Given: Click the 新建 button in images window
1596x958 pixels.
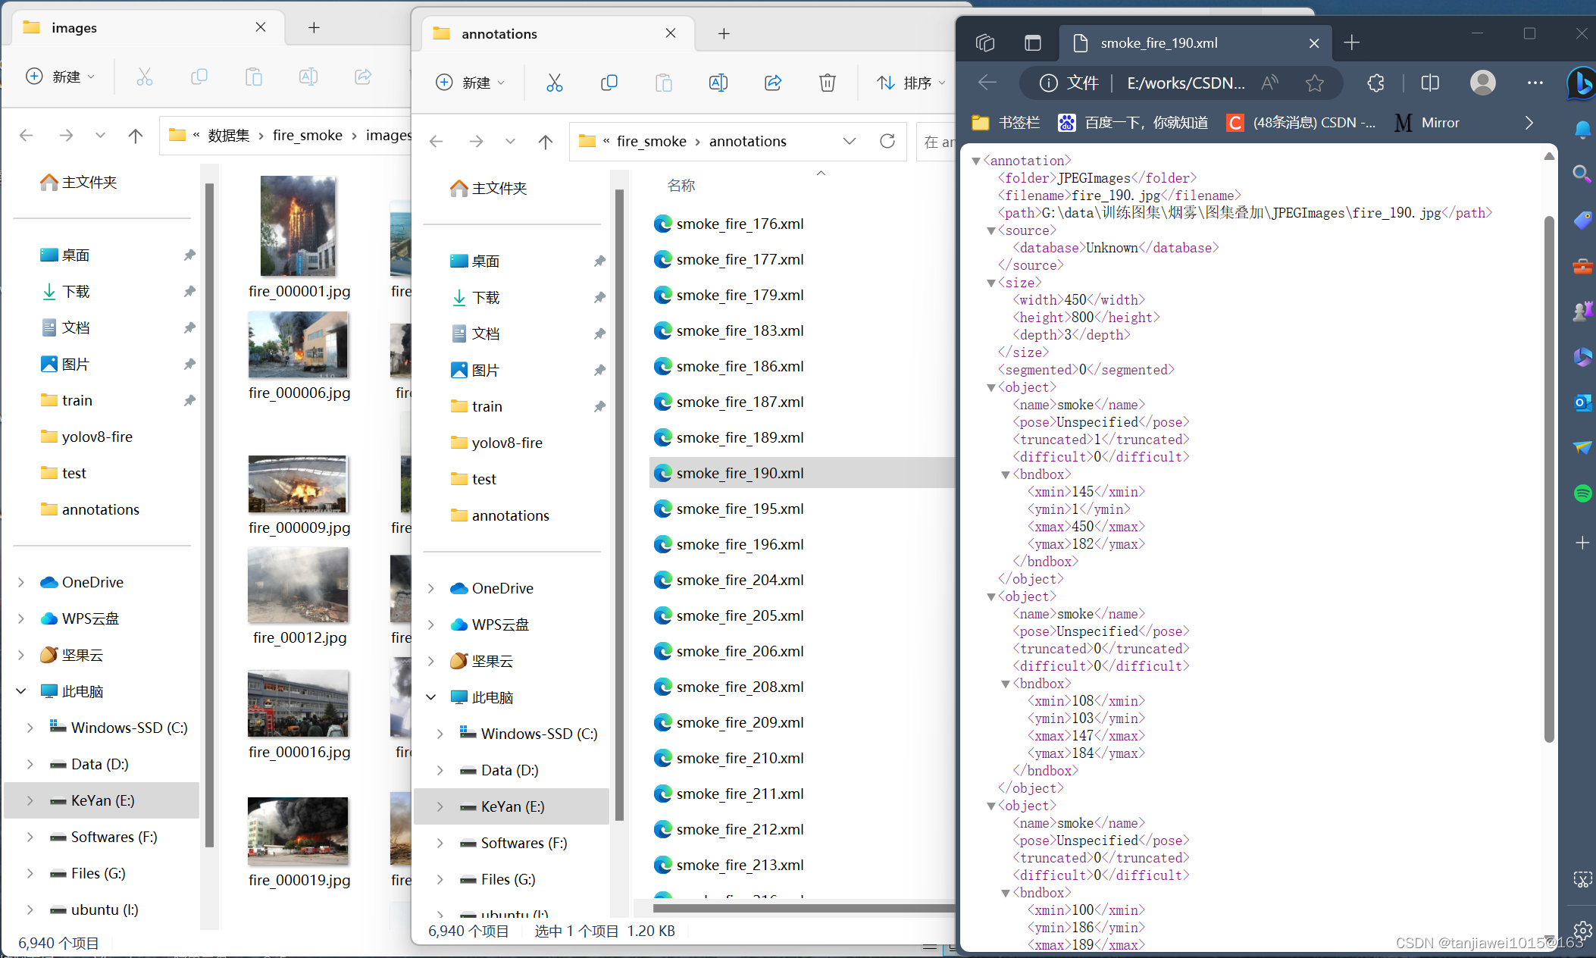Looking at the screenshot, I should pyautogui.click(x=61, y=77).
